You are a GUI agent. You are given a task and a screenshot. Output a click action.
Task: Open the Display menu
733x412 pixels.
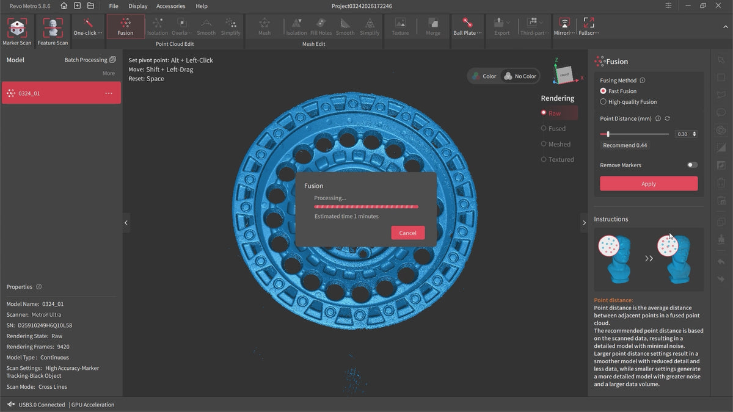coord(137,6)
